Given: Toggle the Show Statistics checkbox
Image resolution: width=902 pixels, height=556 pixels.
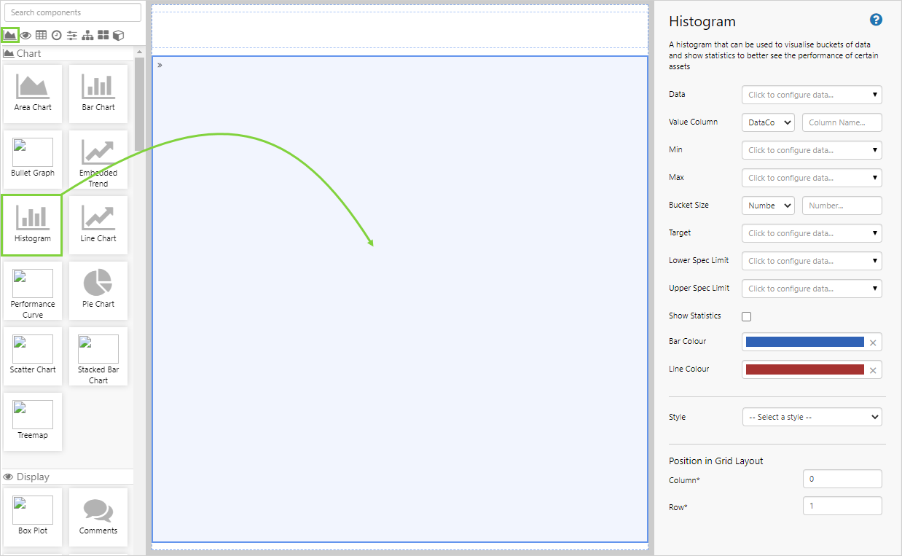Looking at the screenshot, I should [746, 316].
